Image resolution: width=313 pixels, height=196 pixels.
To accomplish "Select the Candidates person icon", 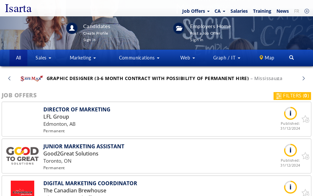I will tap(72, 28).
